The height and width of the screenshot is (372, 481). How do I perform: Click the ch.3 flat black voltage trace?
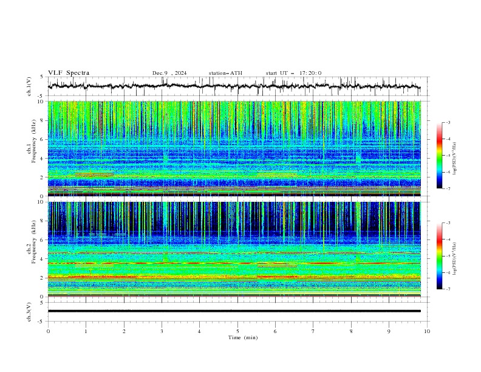(x=234, y=311)
